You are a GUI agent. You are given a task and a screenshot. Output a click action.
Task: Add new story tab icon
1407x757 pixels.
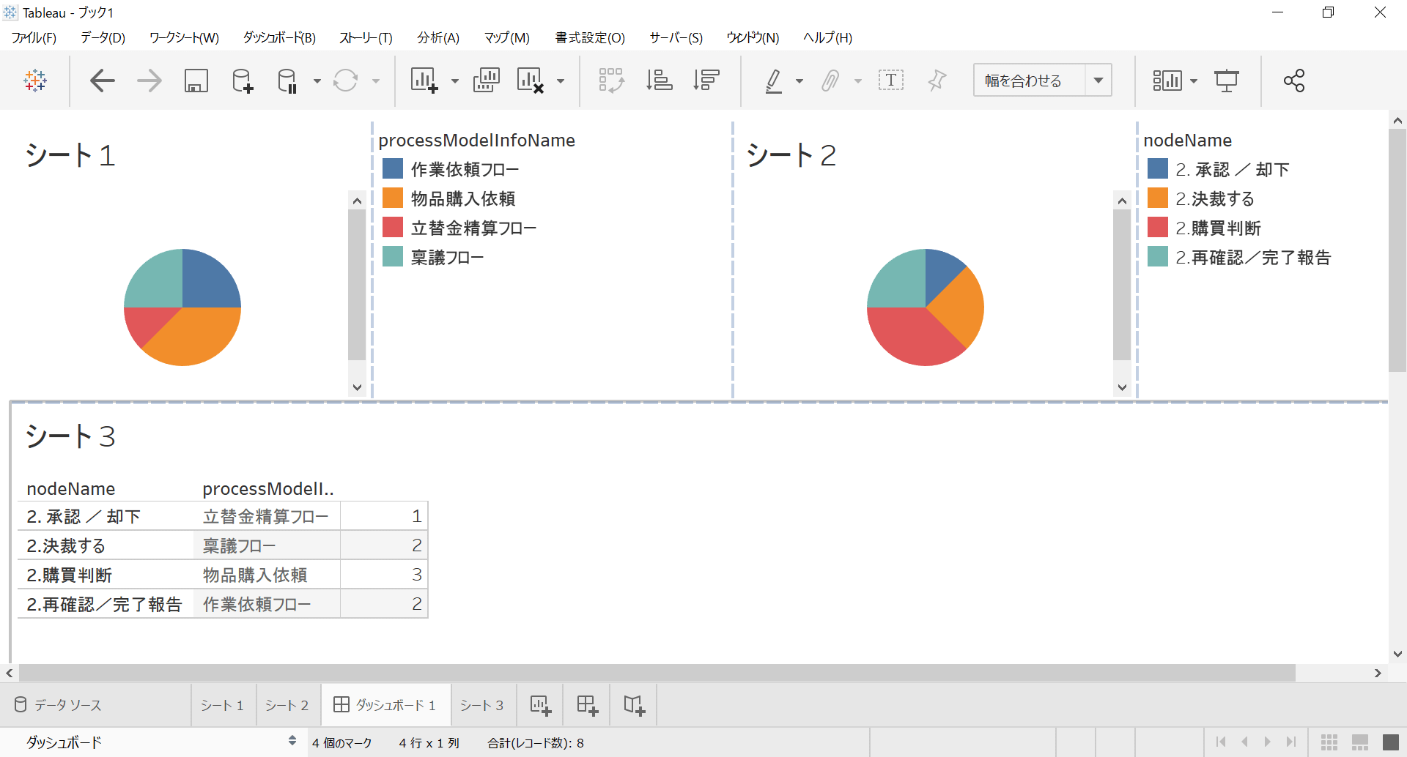point(634,705)
